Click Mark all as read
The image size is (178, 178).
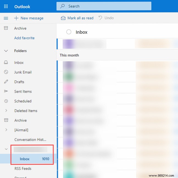(77, 18)
